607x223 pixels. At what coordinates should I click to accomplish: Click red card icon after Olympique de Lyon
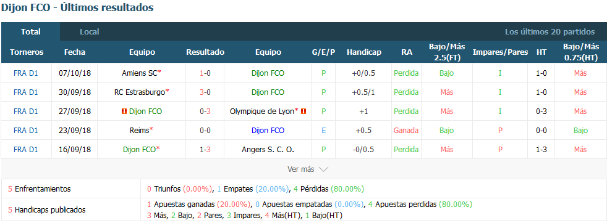coord(303,111)
